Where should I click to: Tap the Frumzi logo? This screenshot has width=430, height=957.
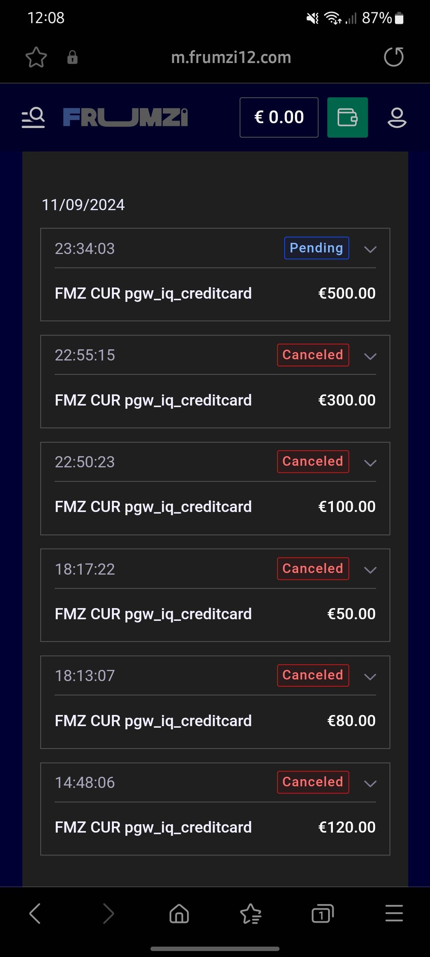[x=125, y=118]
